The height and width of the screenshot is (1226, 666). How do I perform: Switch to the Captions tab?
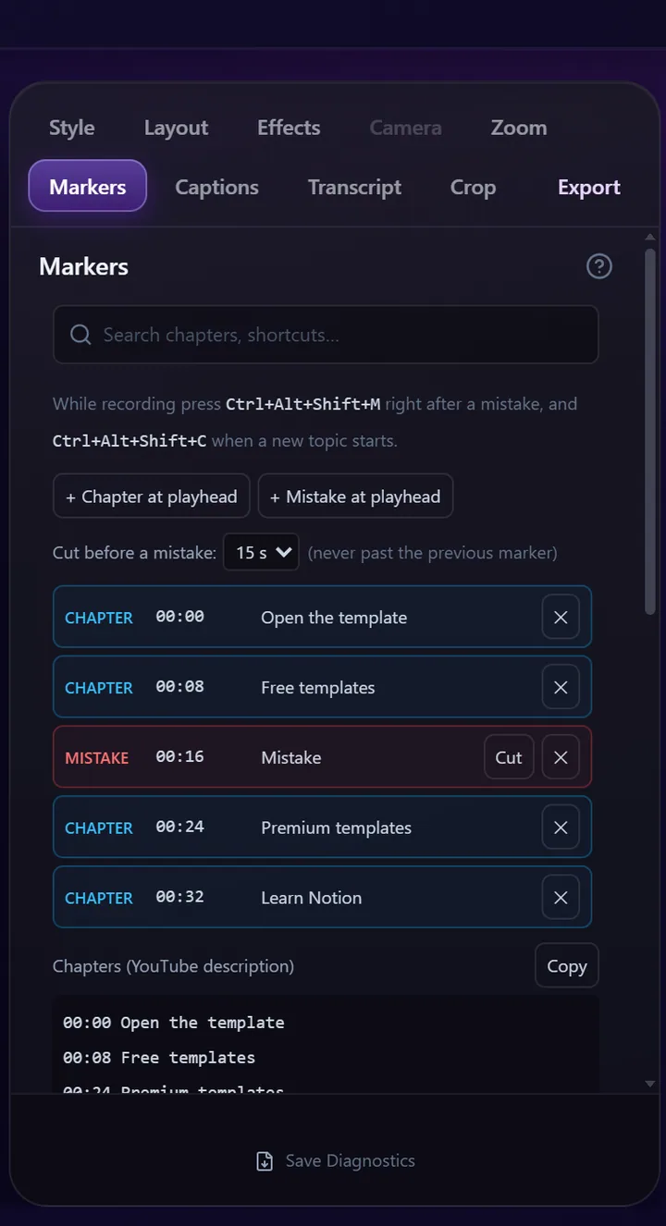pyautogui.click(x=216, y=187)
